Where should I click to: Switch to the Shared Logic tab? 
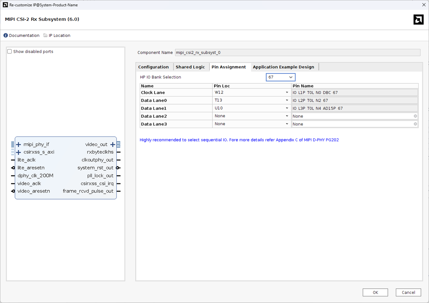[190, 67]
